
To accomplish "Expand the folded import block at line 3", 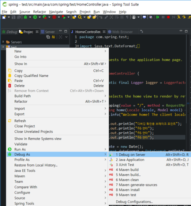I will pyautogui.click(x=78, y=46).
